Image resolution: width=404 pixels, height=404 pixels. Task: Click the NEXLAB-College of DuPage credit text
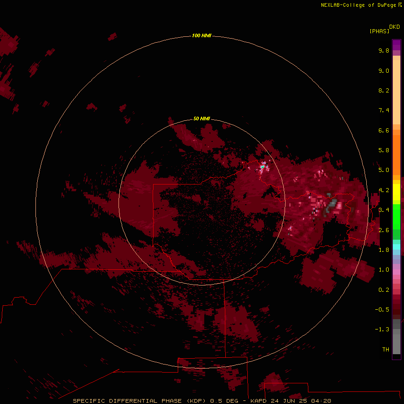(358, 5)
